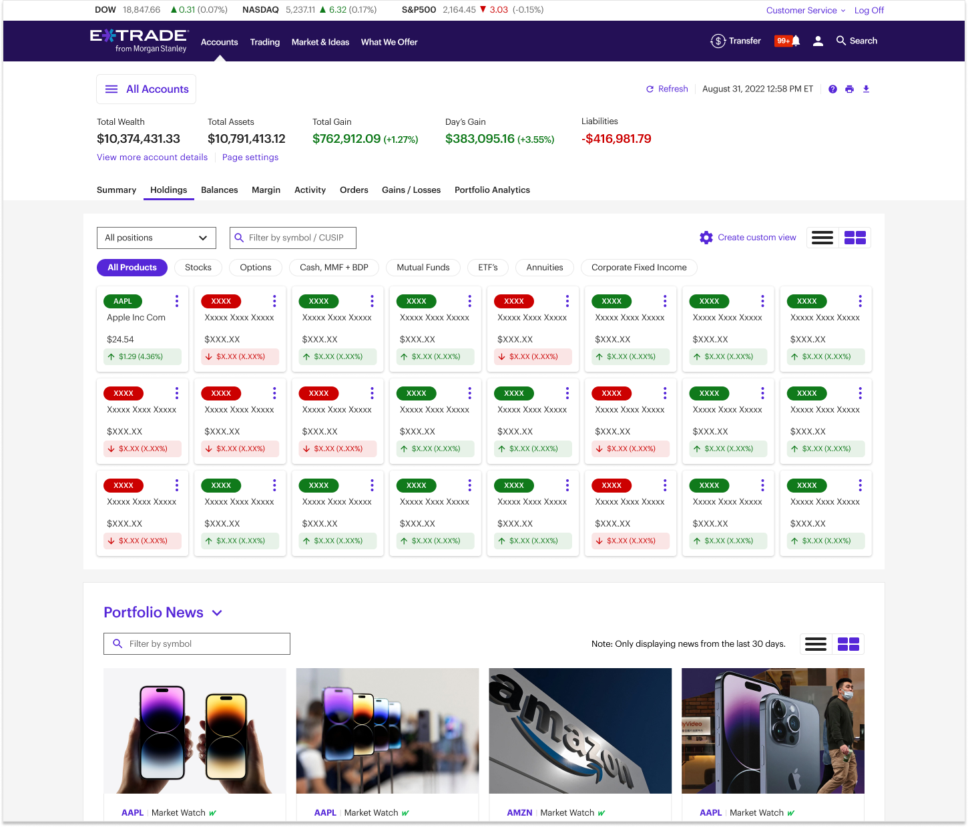The width and height of the screenshot is (968, 827).
Task: Click the Log Off link
Action: click(x=869, y=10)
